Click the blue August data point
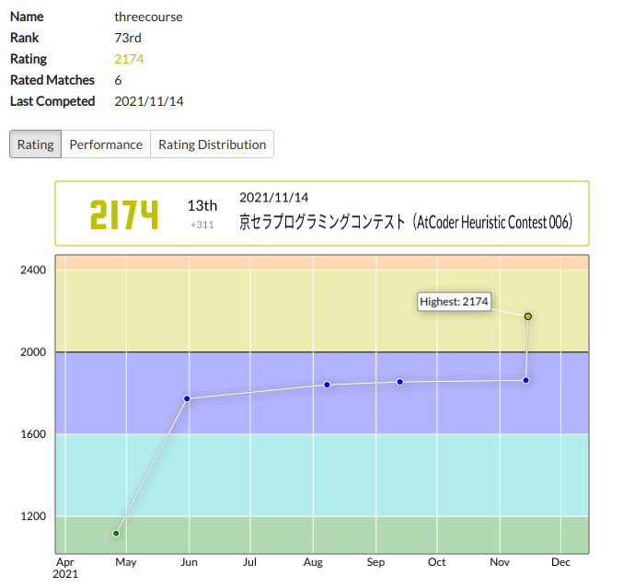This screenshot has height=587, width=623. coord(327,385)
